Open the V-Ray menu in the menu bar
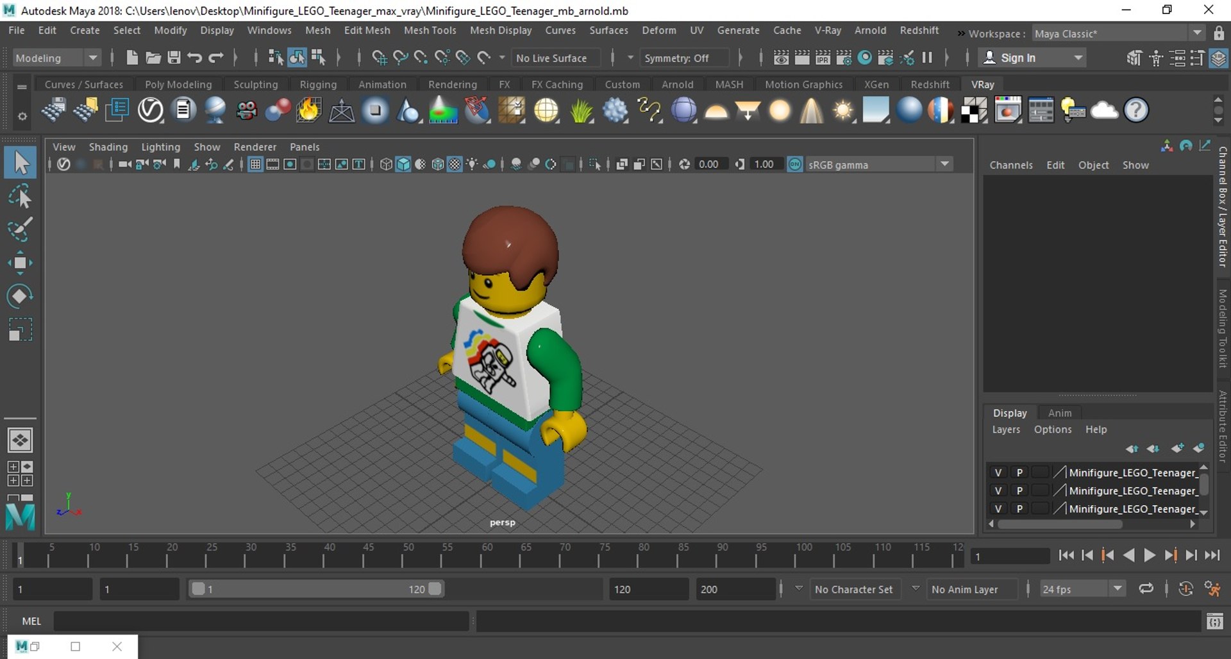The width and height of the screenshot is (1231, 659). (827, 30)
